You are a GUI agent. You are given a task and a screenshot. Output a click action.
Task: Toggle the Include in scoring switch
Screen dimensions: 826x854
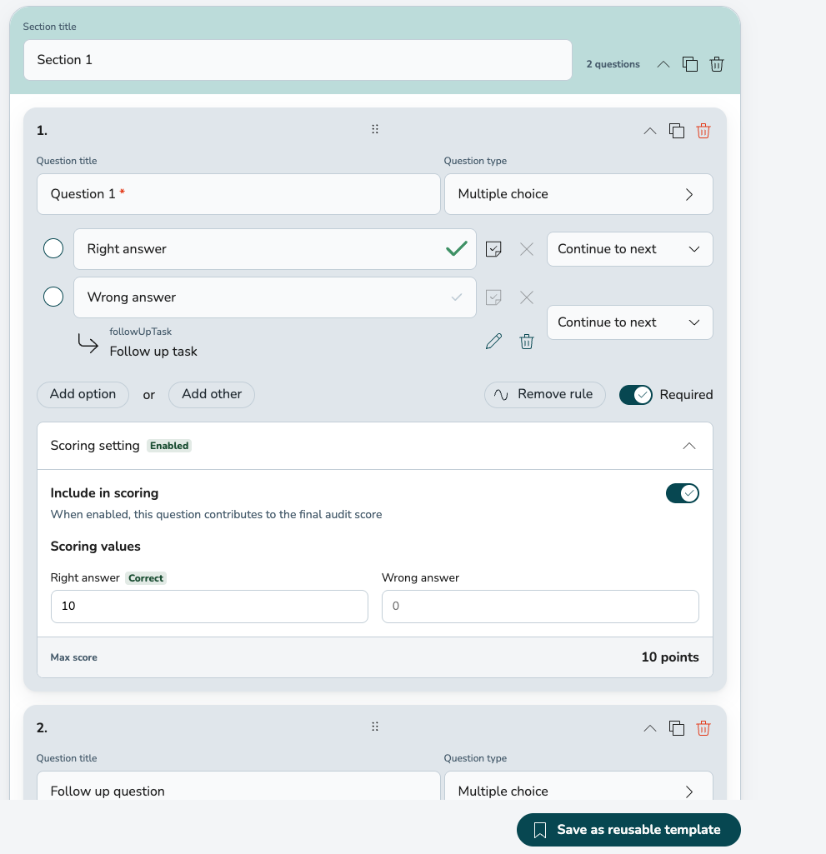coord(682,493)
